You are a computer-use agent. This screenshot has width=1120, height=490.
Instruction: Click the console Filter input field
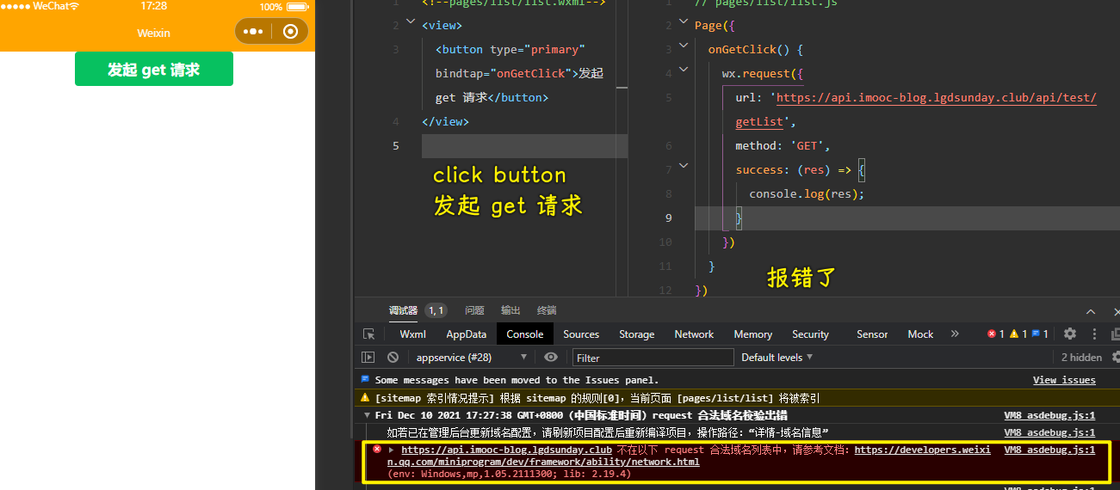tap(653, 357)
